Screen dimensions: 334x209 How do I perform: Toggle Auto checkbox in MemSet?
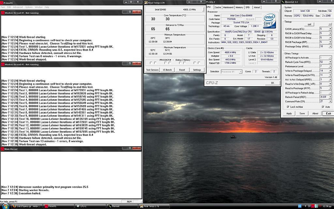click(323, 107)
